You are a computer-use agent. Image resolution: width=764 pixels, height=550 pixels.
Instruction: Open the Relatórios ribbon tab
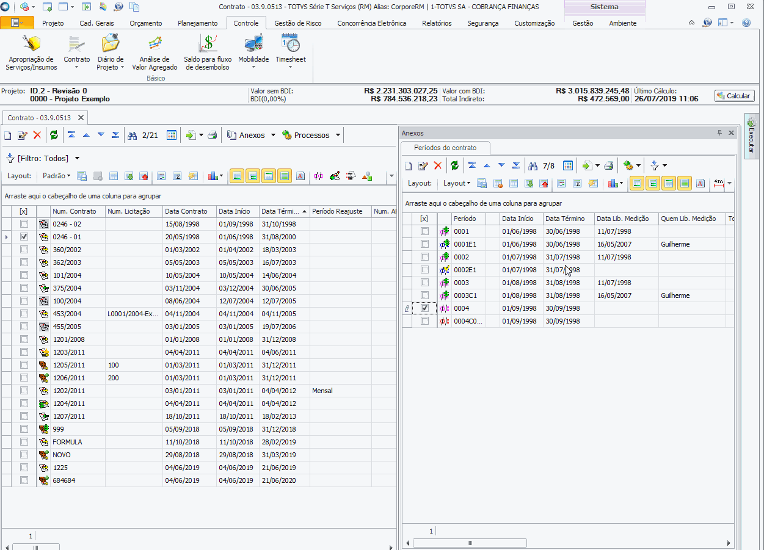pos(437,23)
